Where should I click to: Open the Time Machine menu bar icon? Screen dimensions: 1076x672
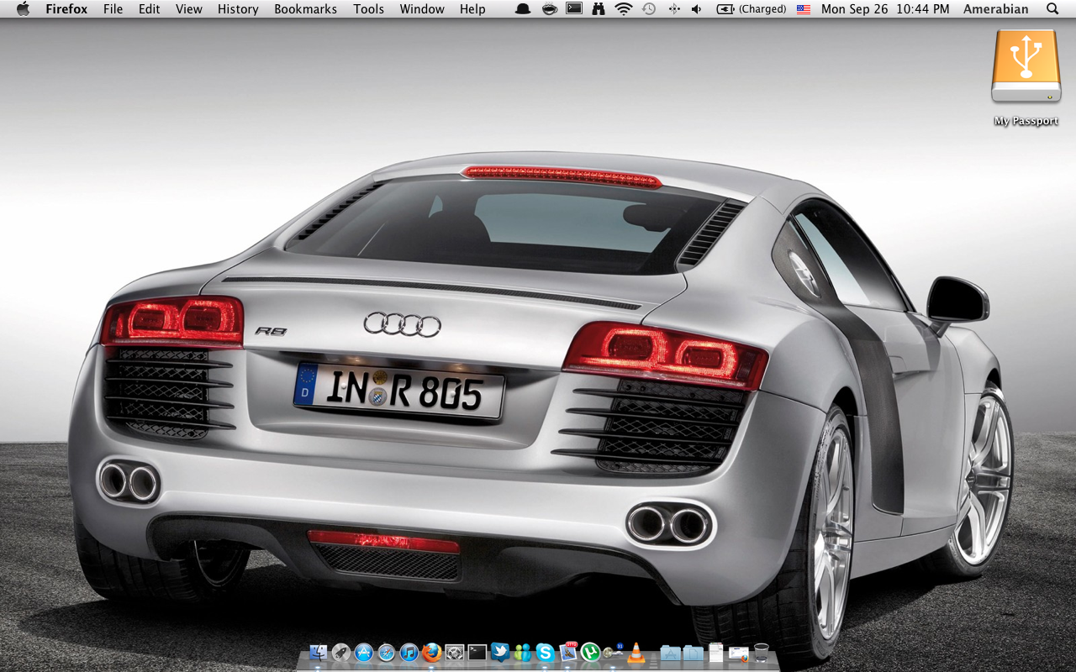[x=649, y=9]
